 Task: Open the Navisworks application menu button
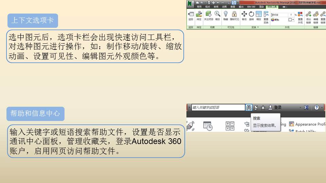point(190,3)
